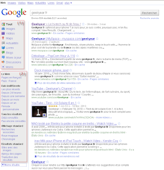Screen dimensions: 164x170
Task: Filter results Depuis une semaine
Action: [13, 96]
